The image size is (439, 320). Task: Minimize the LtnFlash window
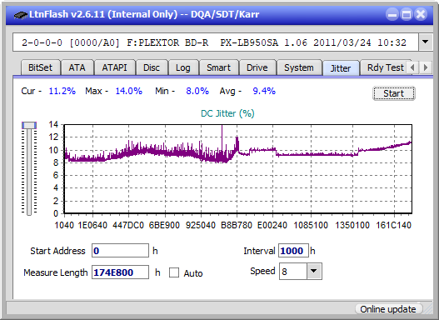coord(392,14)
